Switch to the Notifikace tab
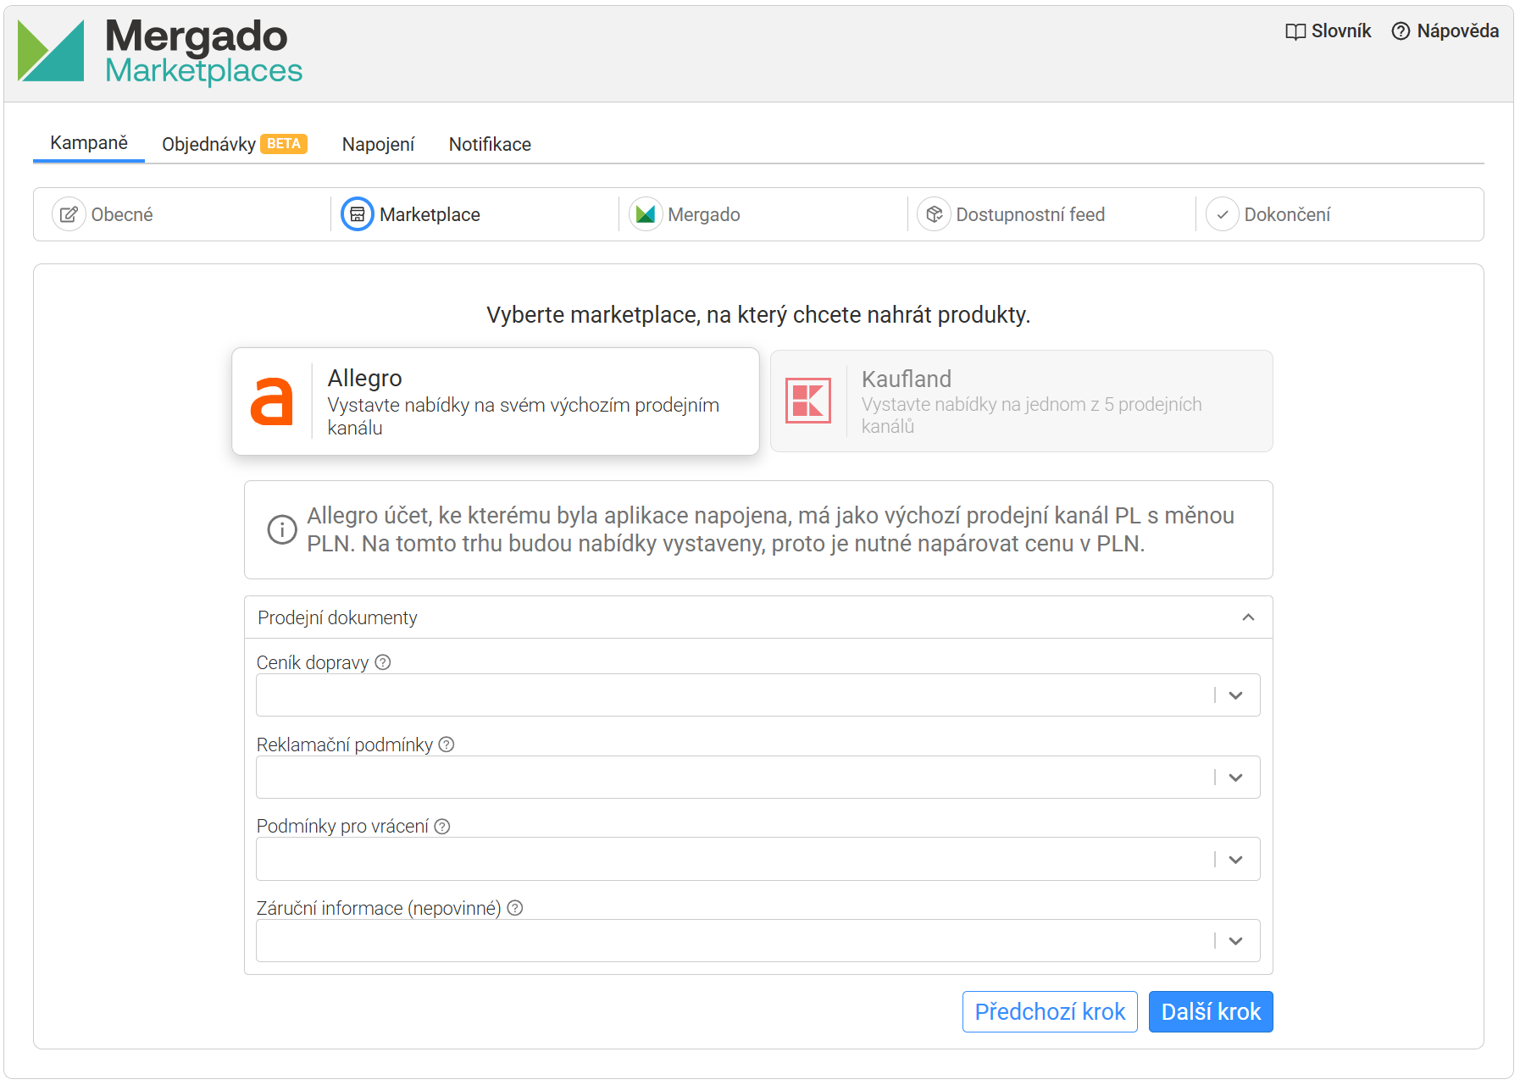1520x1085 pixels. pyautogui.click(x=490, y=144)
